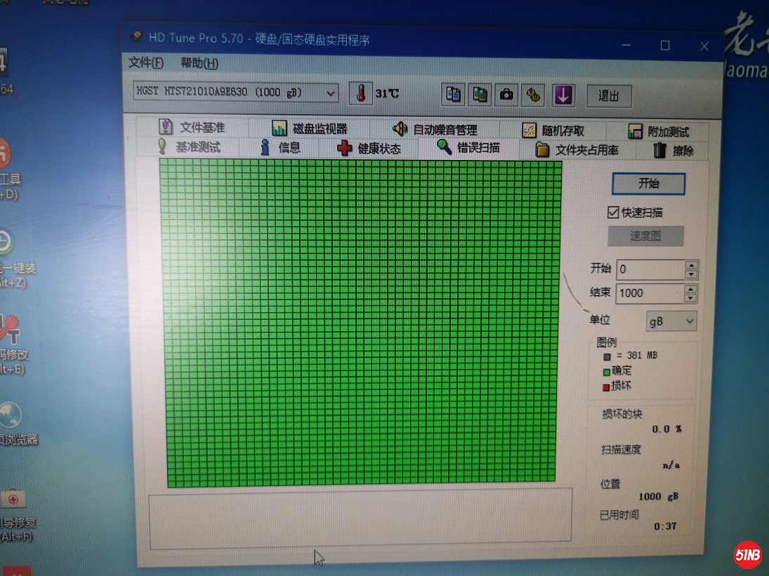Open options with wrench icon
This screenshot has width=769, height=576.
[x=534, y=95]
